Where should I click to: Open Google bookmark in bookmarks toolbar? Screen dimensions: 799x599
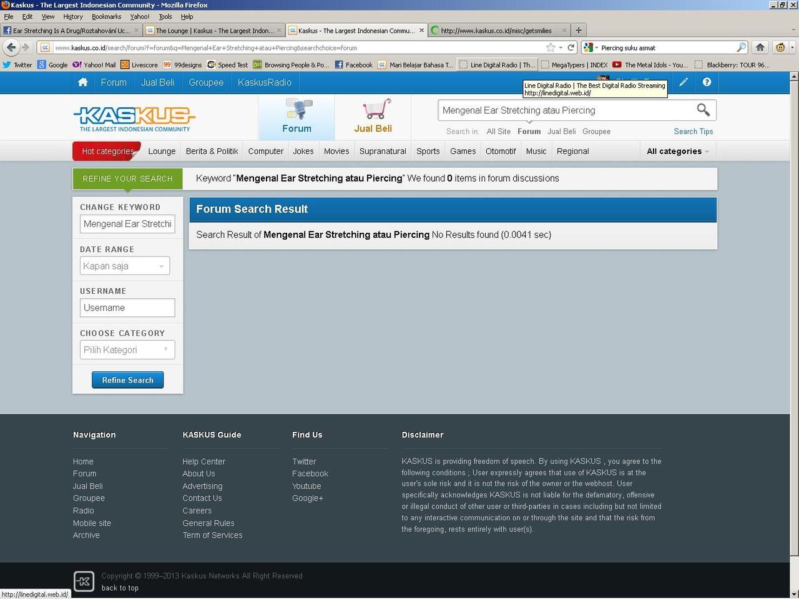coord(52,65)
